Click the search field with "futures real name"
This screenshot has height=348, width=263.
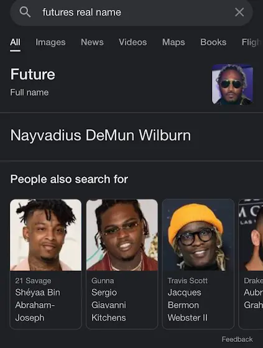[x=132, y=12]
